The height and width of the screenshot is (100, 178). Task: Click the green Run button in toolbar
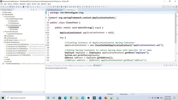[x=58, y=7]
